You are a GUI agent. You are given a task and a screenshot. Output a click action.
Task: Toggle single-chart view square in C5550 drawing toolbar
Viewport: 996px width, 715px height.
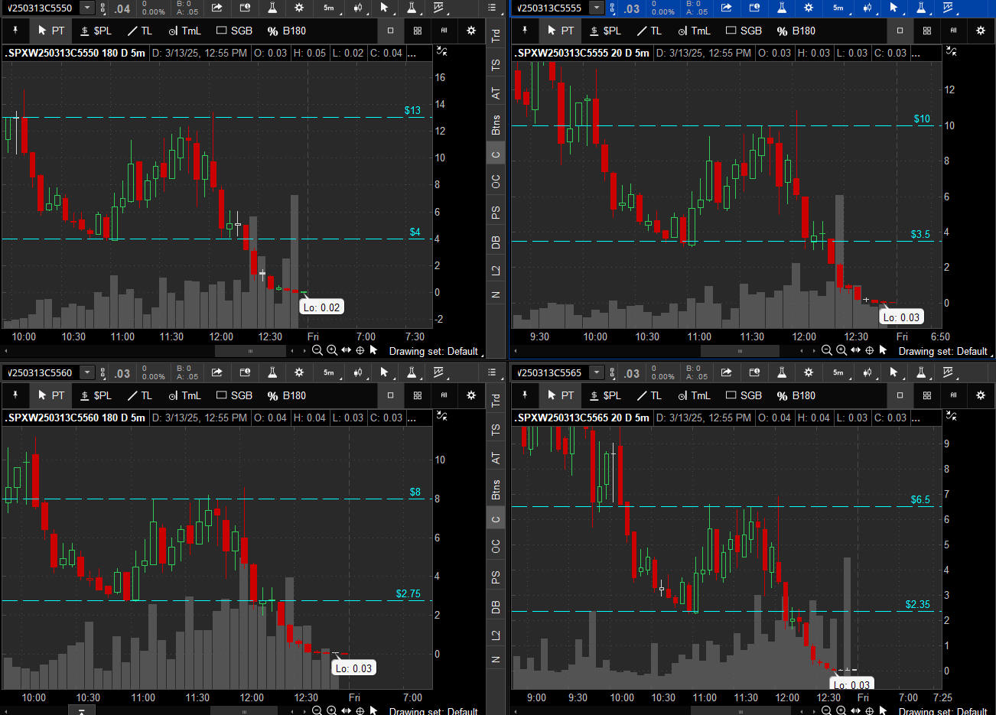(x=390, y=31)
